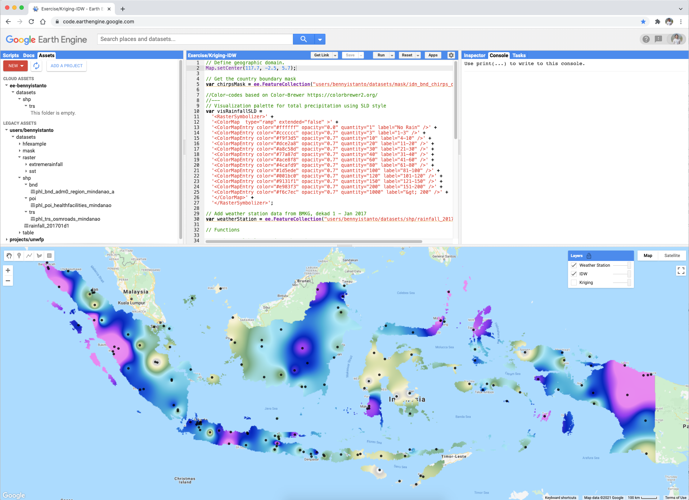Expand the projects/unwfp asset folder
Screen dimensions: 689x500
click(x=7, y=239)
